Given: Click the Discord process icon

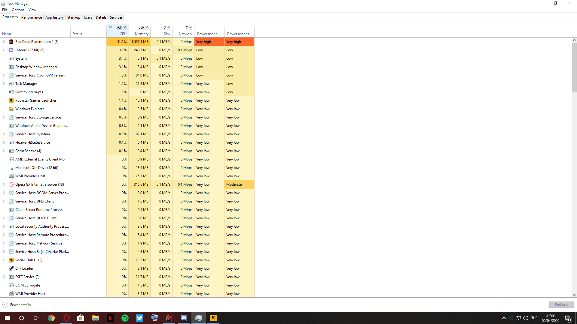Looking at the screenshot, I should [x=11, y=50].
